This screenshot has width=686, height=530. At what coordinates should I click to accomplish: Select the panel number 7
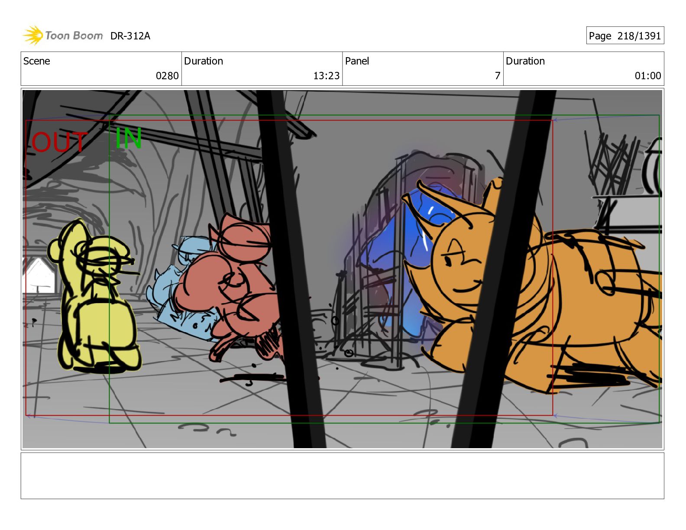tap(498, 76)
